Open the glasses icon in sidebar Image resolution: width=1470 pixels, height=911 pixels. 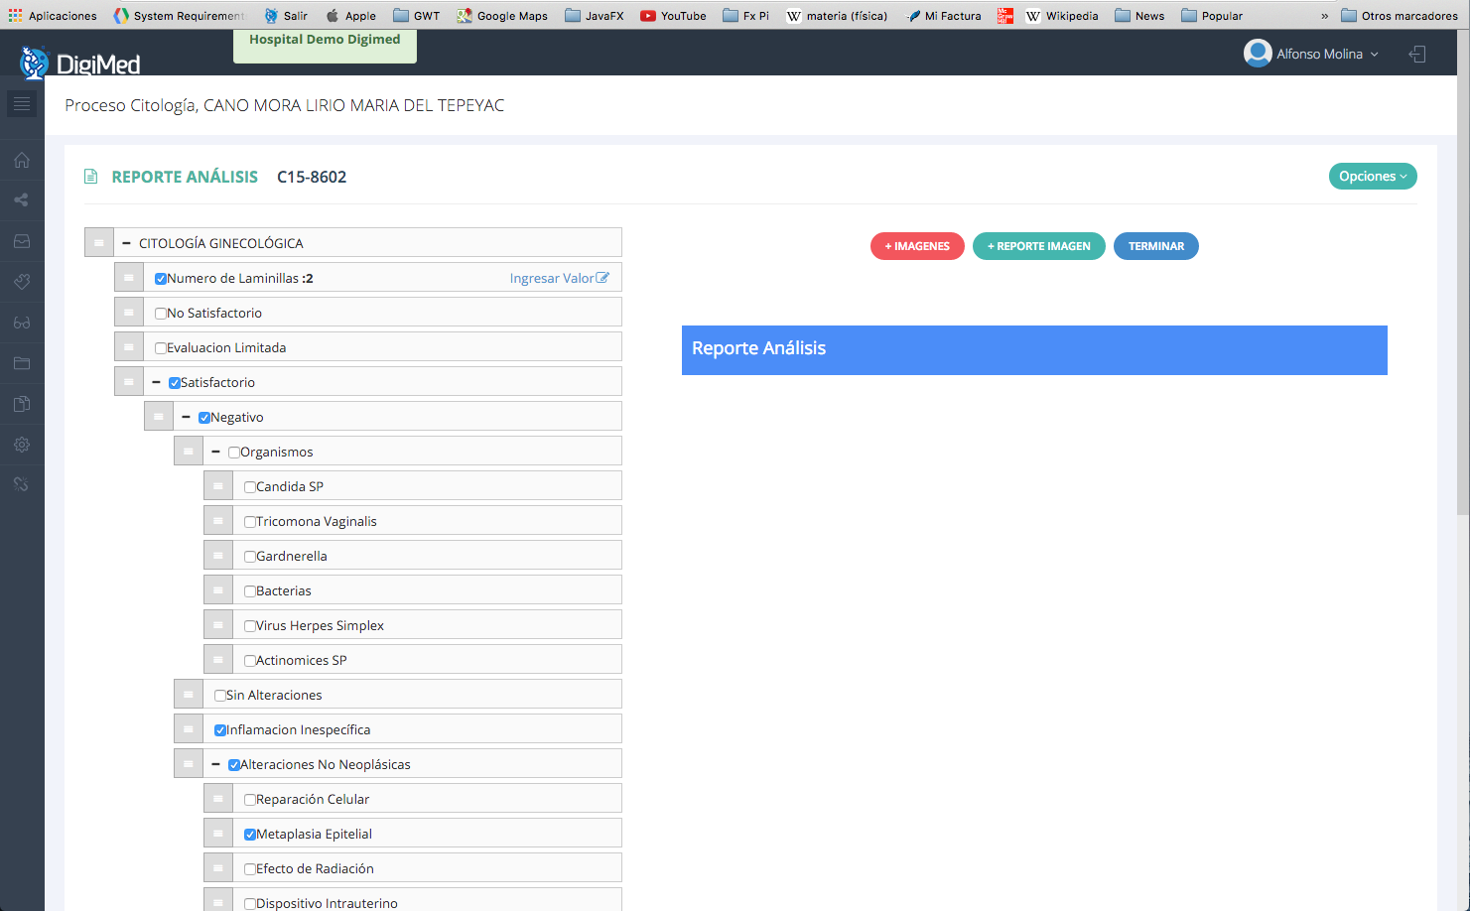pos(22,323)
